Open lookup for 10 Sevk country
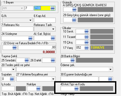The width and height of the screenshot is (121, 96). pyautogui.click(x=87, y=31)
